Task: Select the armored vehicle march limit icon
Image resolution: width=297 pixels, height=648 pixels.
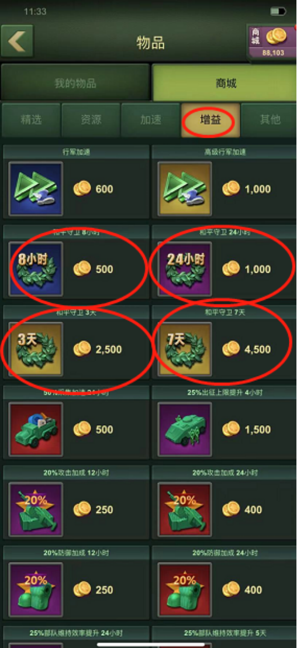Action: point(185,429)
